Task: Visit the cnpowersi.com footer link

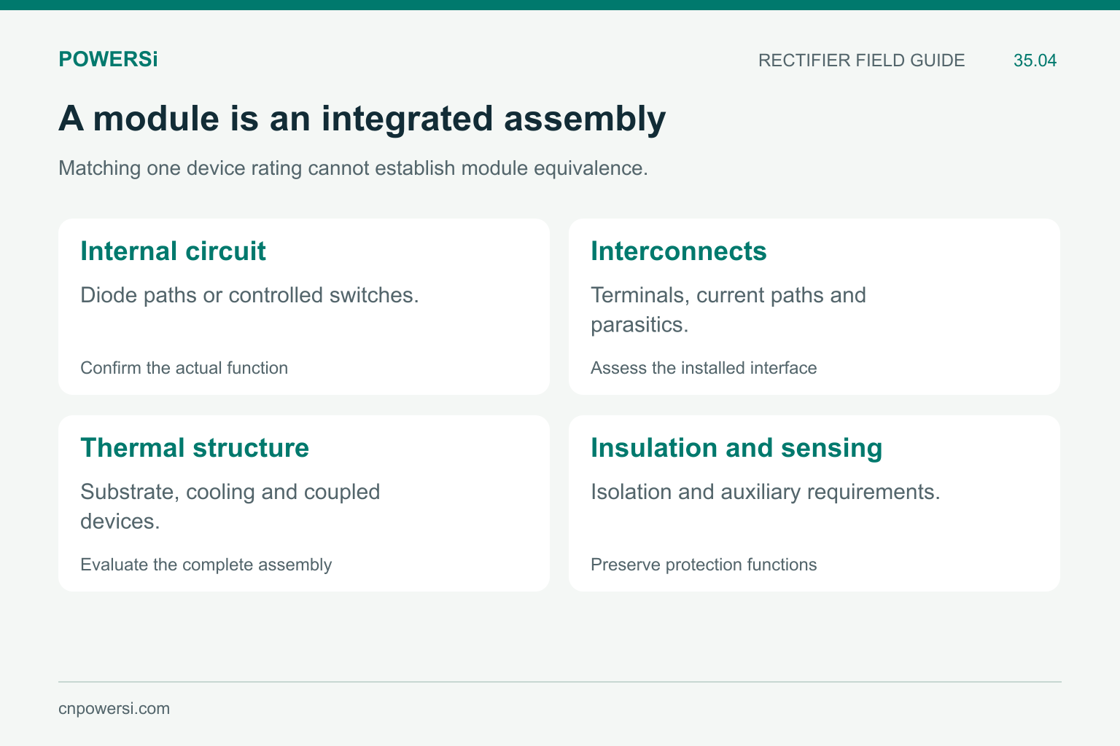Action: pyautogui.click(x=114, y=709)
